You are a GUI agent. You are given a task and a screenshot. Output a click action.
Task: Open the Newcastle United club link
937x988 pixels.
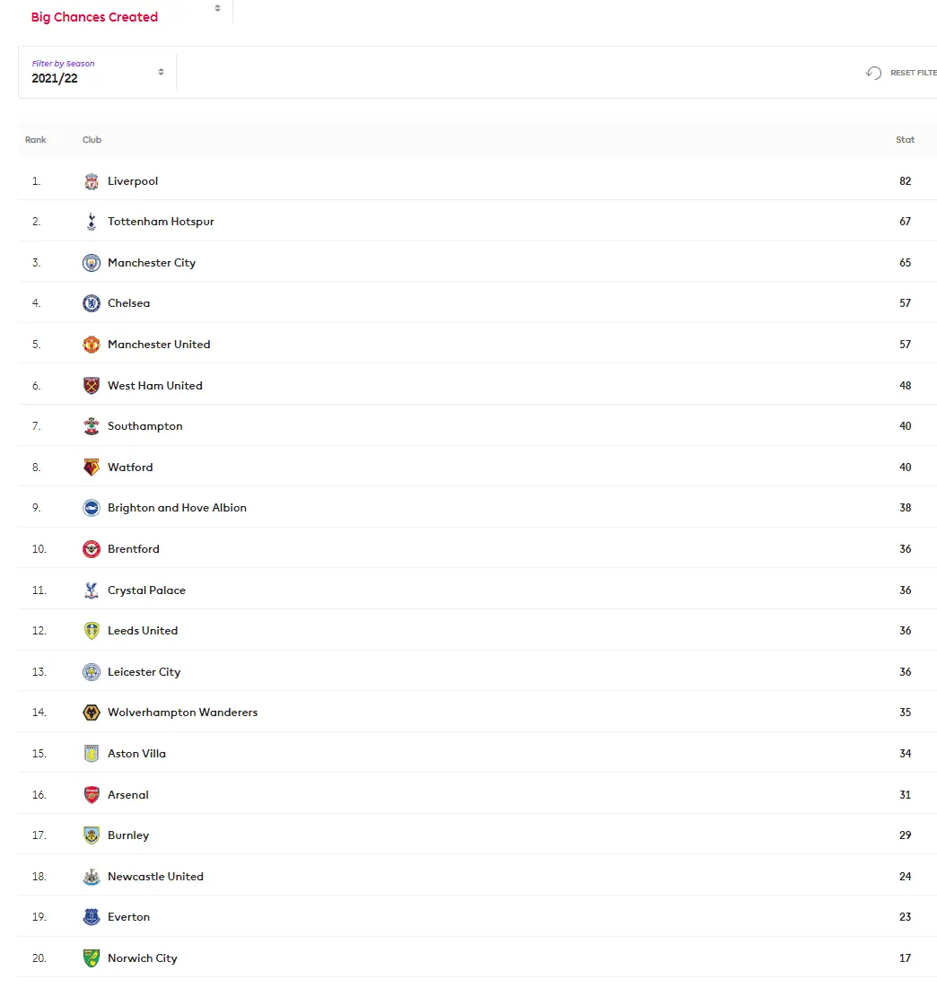(155, 877)
